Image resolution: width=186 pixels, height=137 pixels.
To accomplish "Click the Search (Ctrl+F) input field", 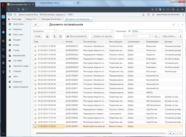I will point(136,36).
